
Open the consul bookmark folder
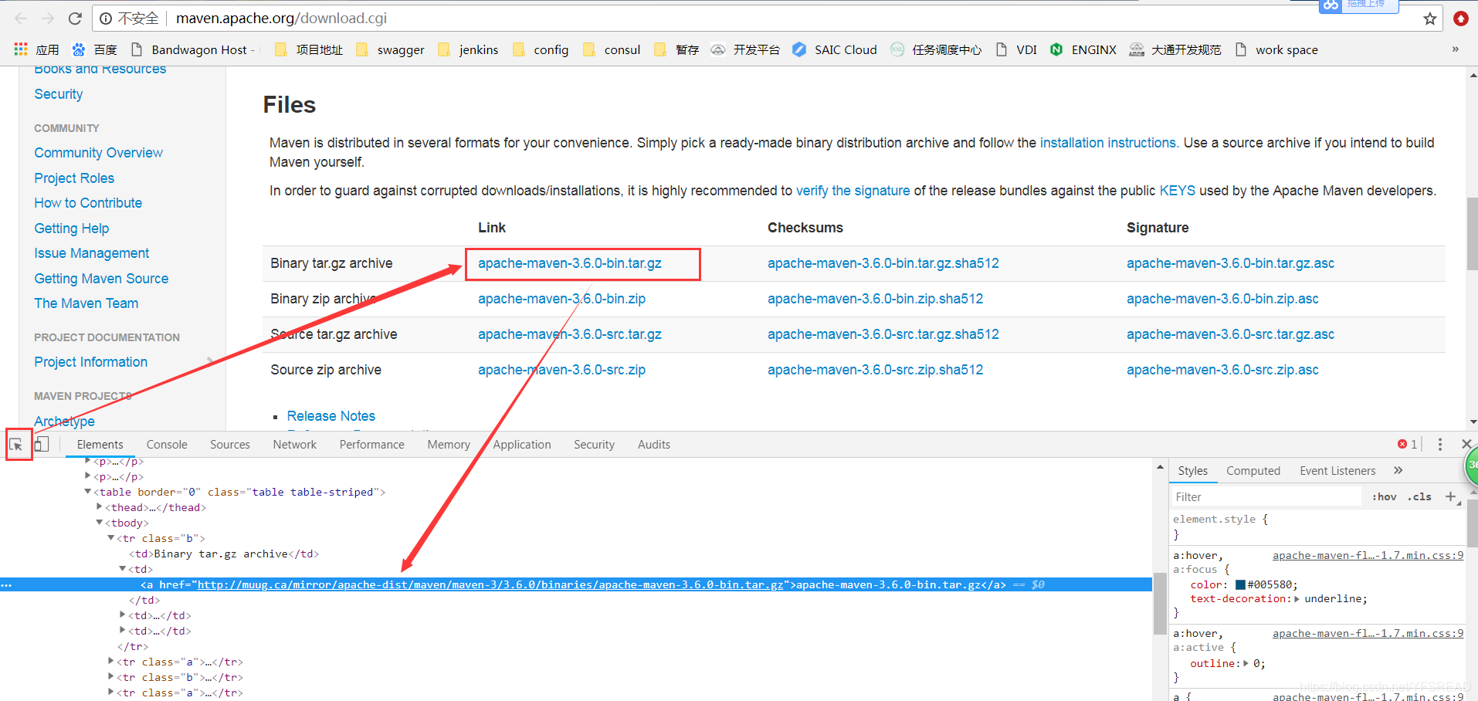(612, 49)
